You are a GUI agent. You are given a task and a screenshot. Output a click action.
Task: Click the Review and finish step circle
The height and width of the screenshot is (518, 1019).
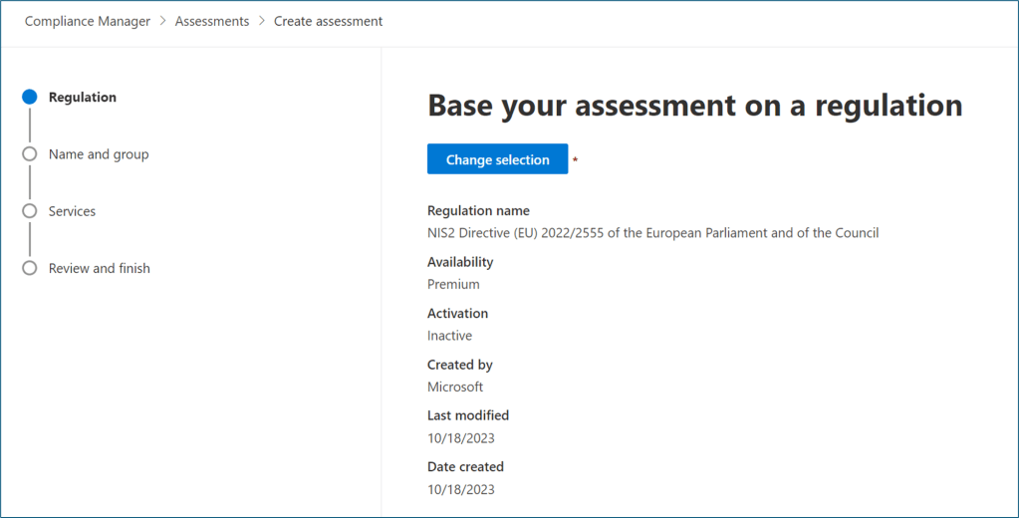30,268
